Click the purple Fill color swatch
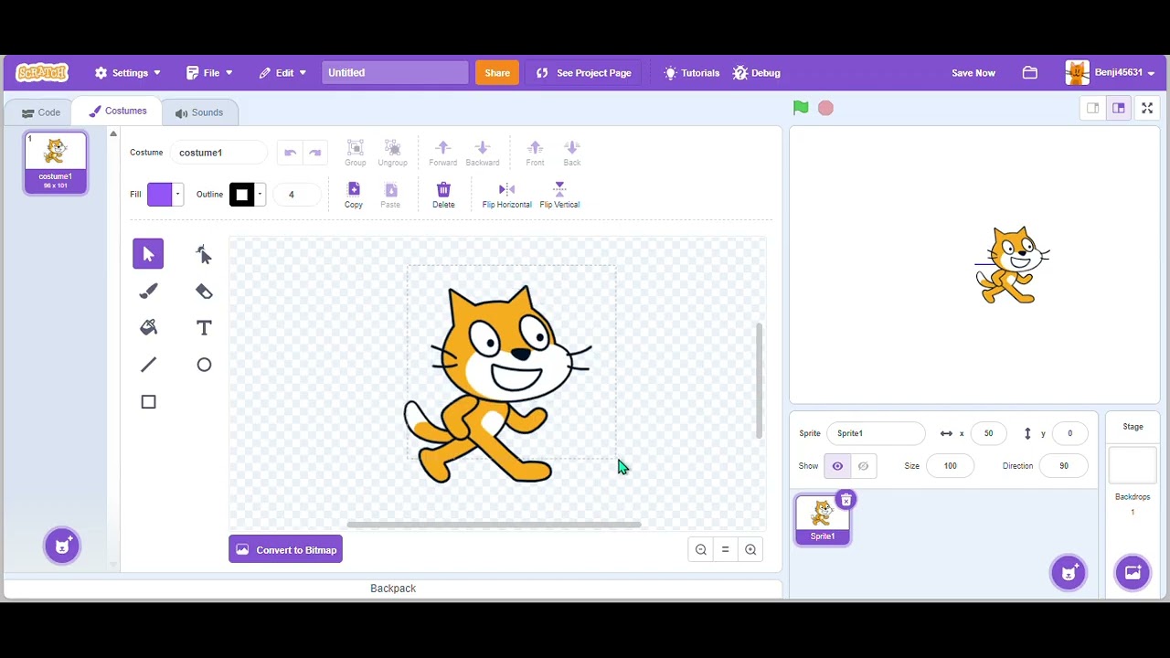 (x=160, y=194)
